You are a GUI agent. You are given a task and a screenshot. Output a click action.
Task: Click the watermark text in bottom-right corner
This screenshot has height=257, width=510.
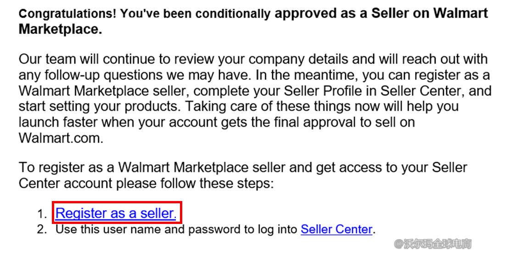433,244
